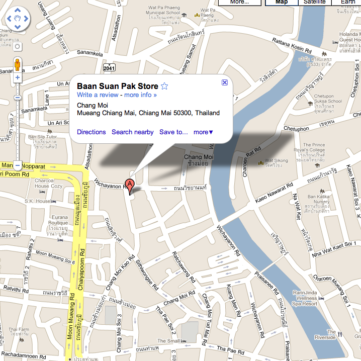Click the Holanda Guest House hotel icon

click(335, 42)
